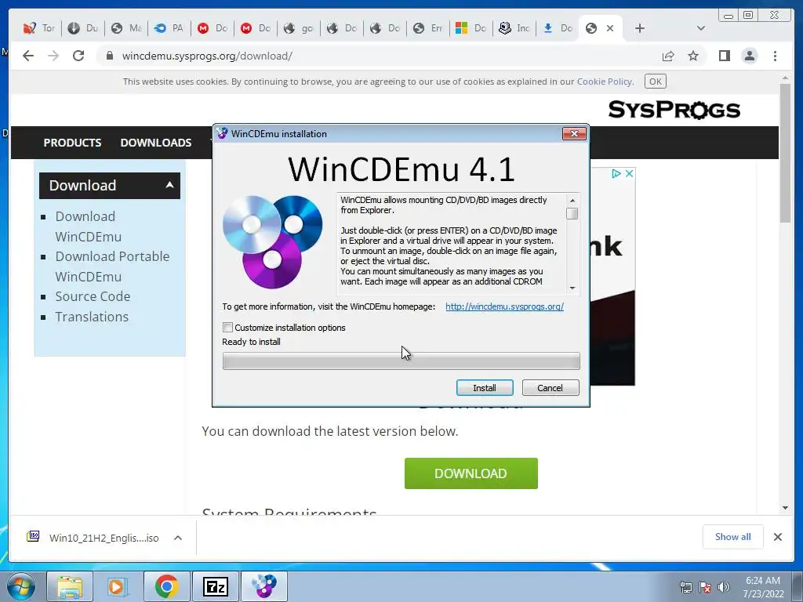Switch to the 'Du' tab

pyautogui.click(x=83, y=28)
